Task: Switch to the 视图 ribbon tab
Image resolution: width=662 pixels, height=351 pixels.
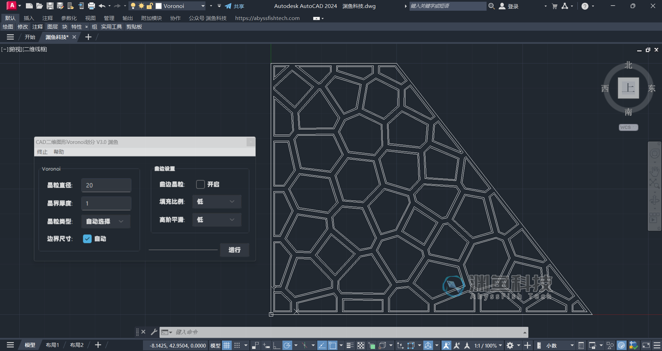Action: click(90, 18)
